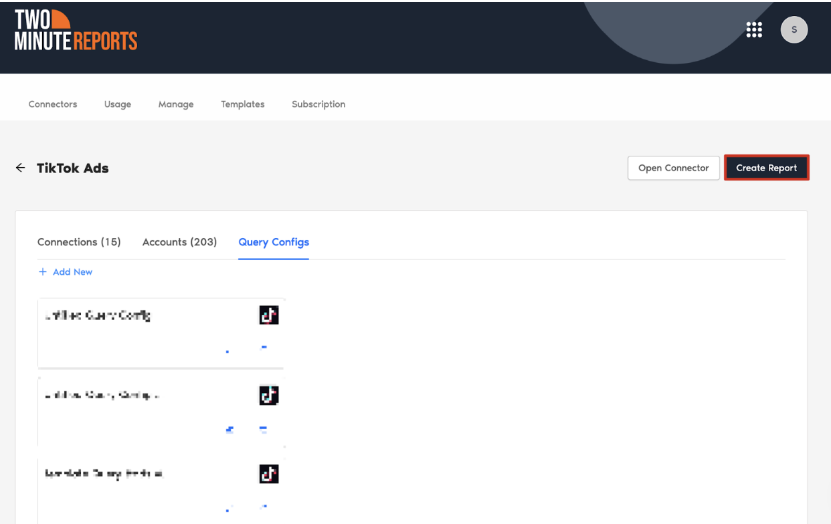Image resolution: width=831 pixels, height=524 pixels.
Task: Browse the Templates page
Action: click(x=243, y=104)
